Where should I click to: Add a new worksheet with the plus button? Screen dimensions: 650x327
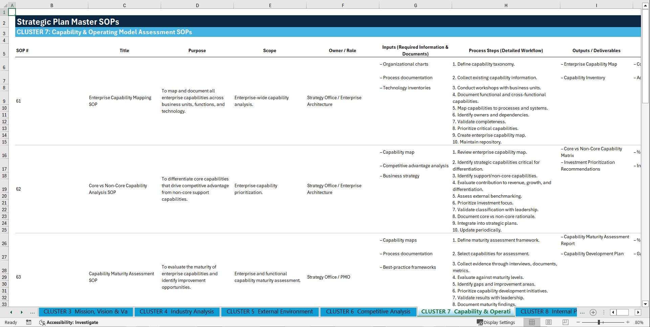coord(593,312)
